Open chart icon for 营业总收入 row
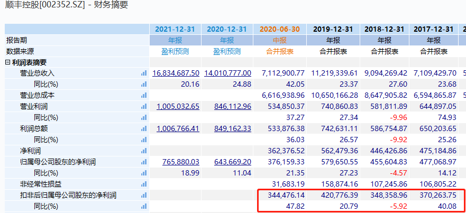This screenshot has height=213, width=466. point(144,73)
